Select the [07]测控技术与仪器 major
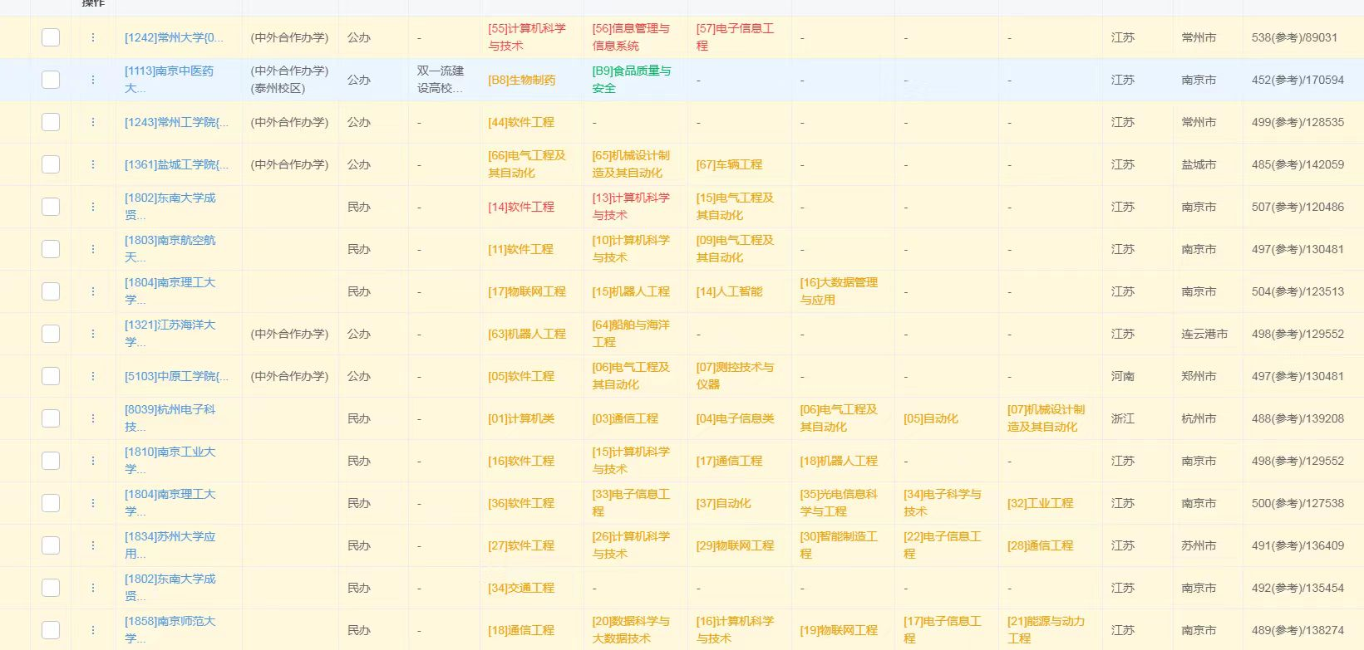 (735, 376)
